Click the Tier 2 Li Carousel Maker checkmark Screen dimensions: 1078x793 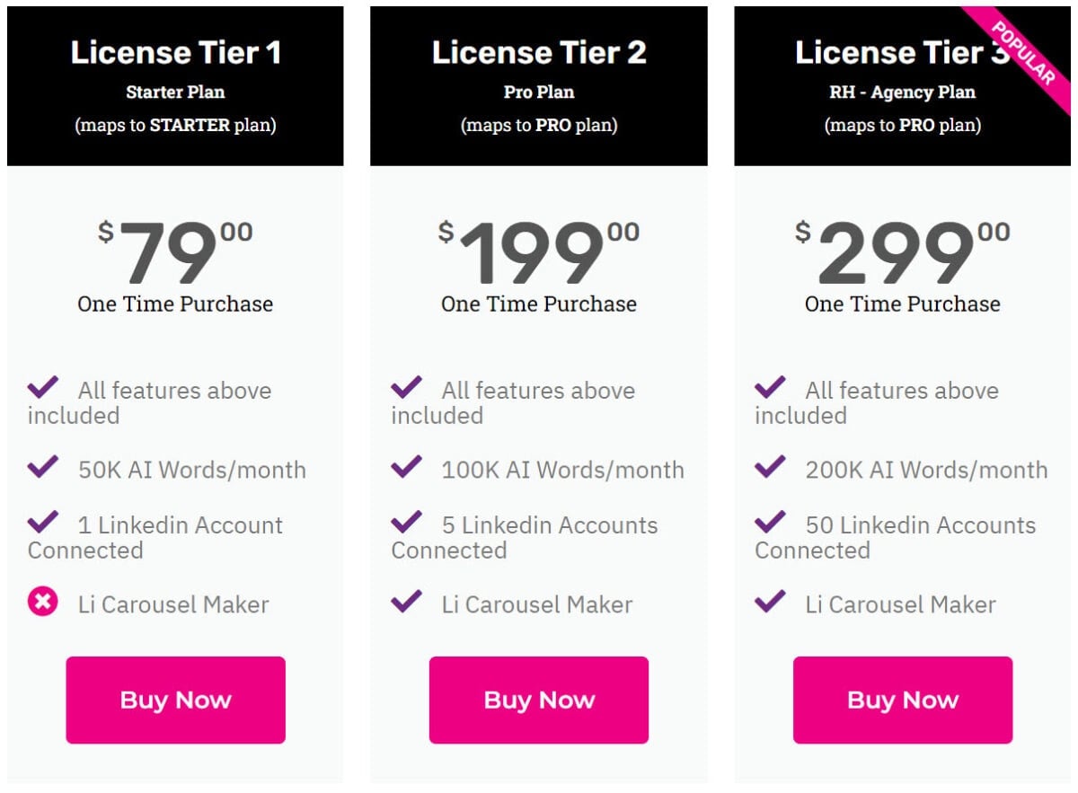coord(406,603)
